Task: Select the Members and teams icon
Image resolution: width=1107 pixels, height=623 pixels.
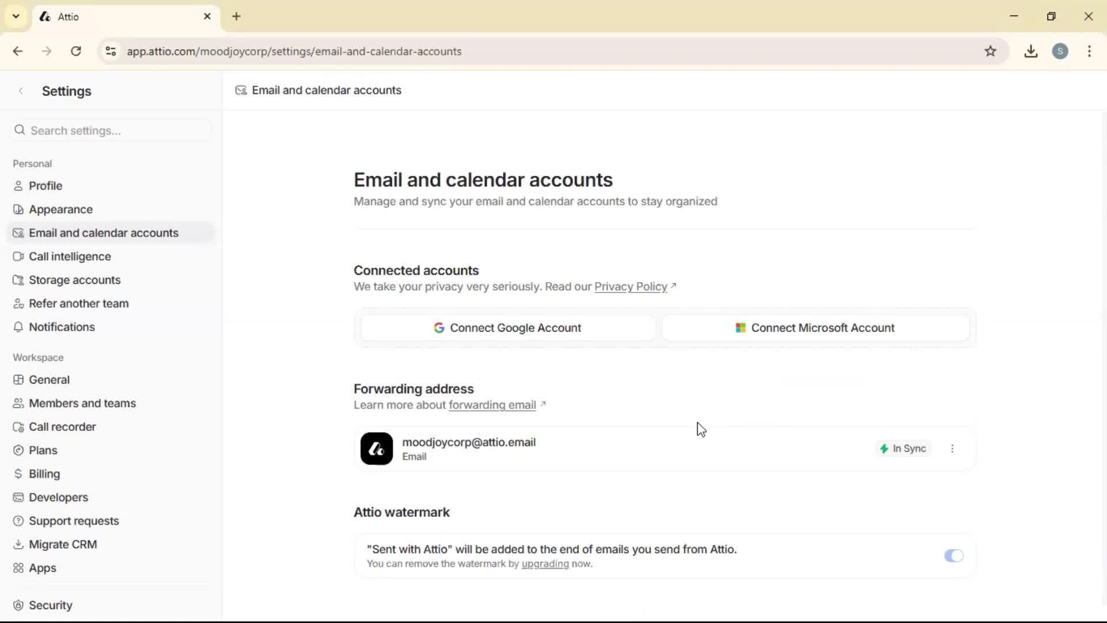Action: coord(19,403)
